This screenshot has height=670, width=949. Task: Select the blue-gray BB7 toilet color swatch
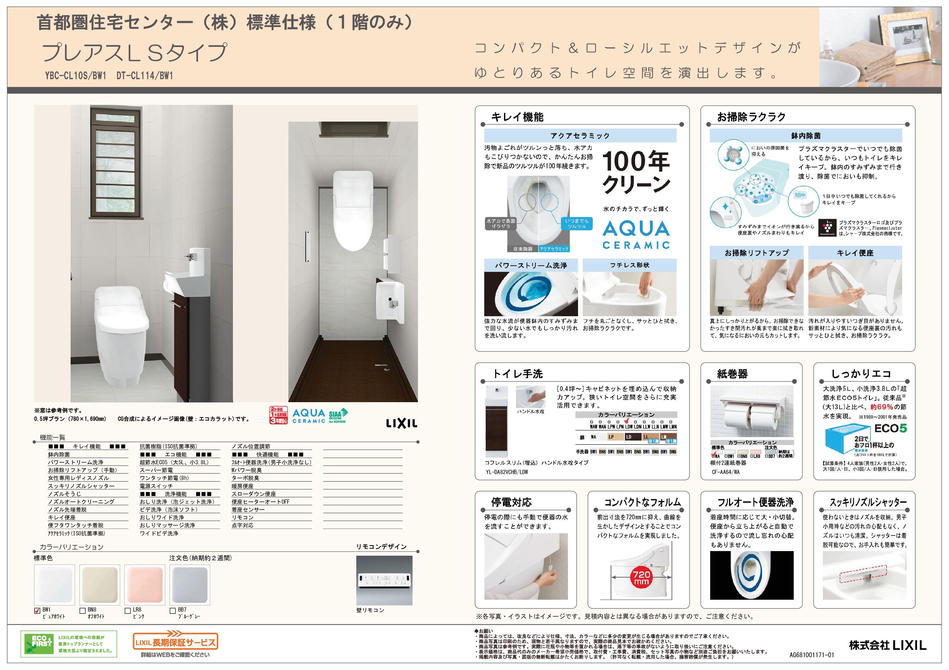190,585
